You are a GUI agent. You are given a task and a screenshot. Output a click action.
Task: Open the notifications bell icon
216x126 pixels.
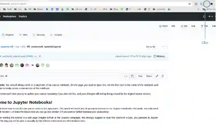[x=204, y=16]
